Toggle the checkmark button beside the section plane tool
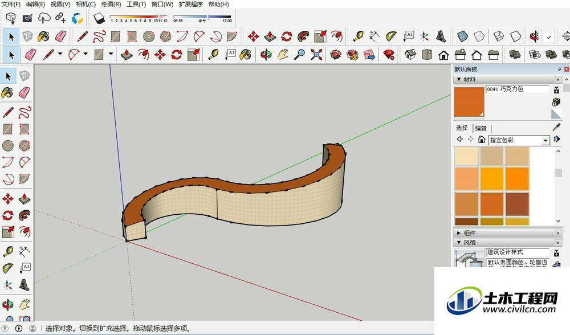 pyautogui.click(x=549, y=36)
